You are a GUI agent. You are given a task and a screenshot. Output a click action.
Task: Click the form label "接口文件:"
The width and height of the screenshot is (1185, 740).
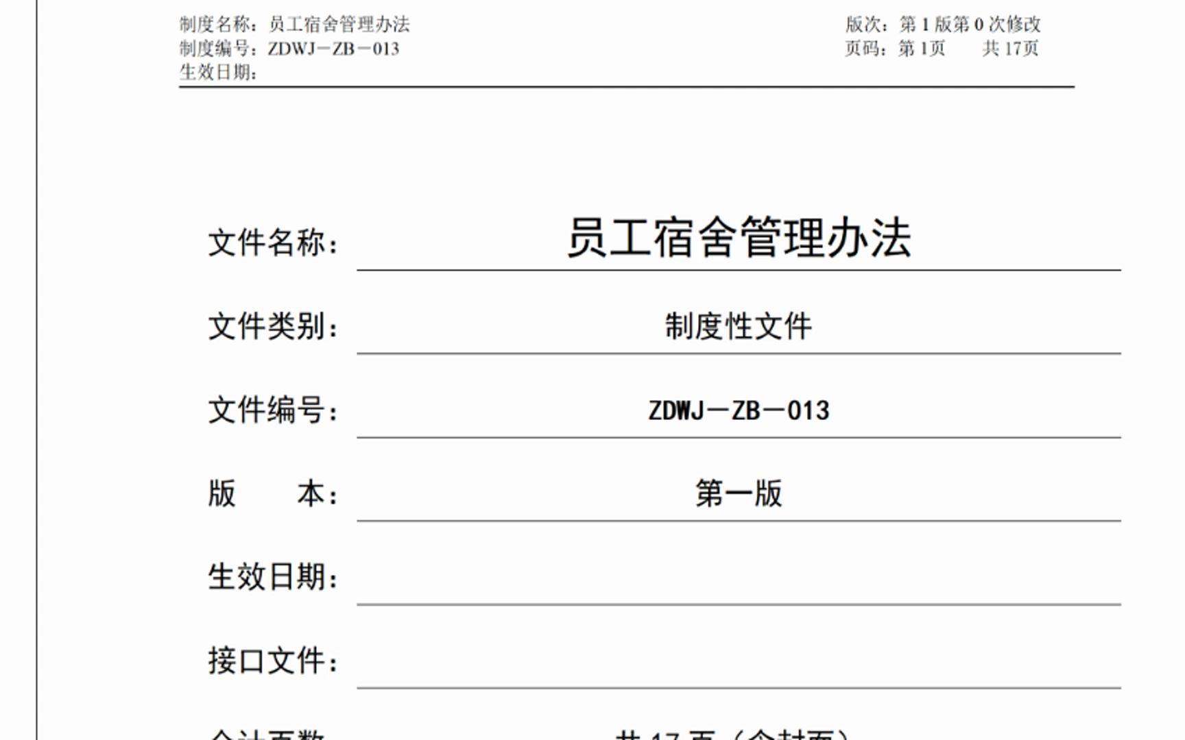274,661
